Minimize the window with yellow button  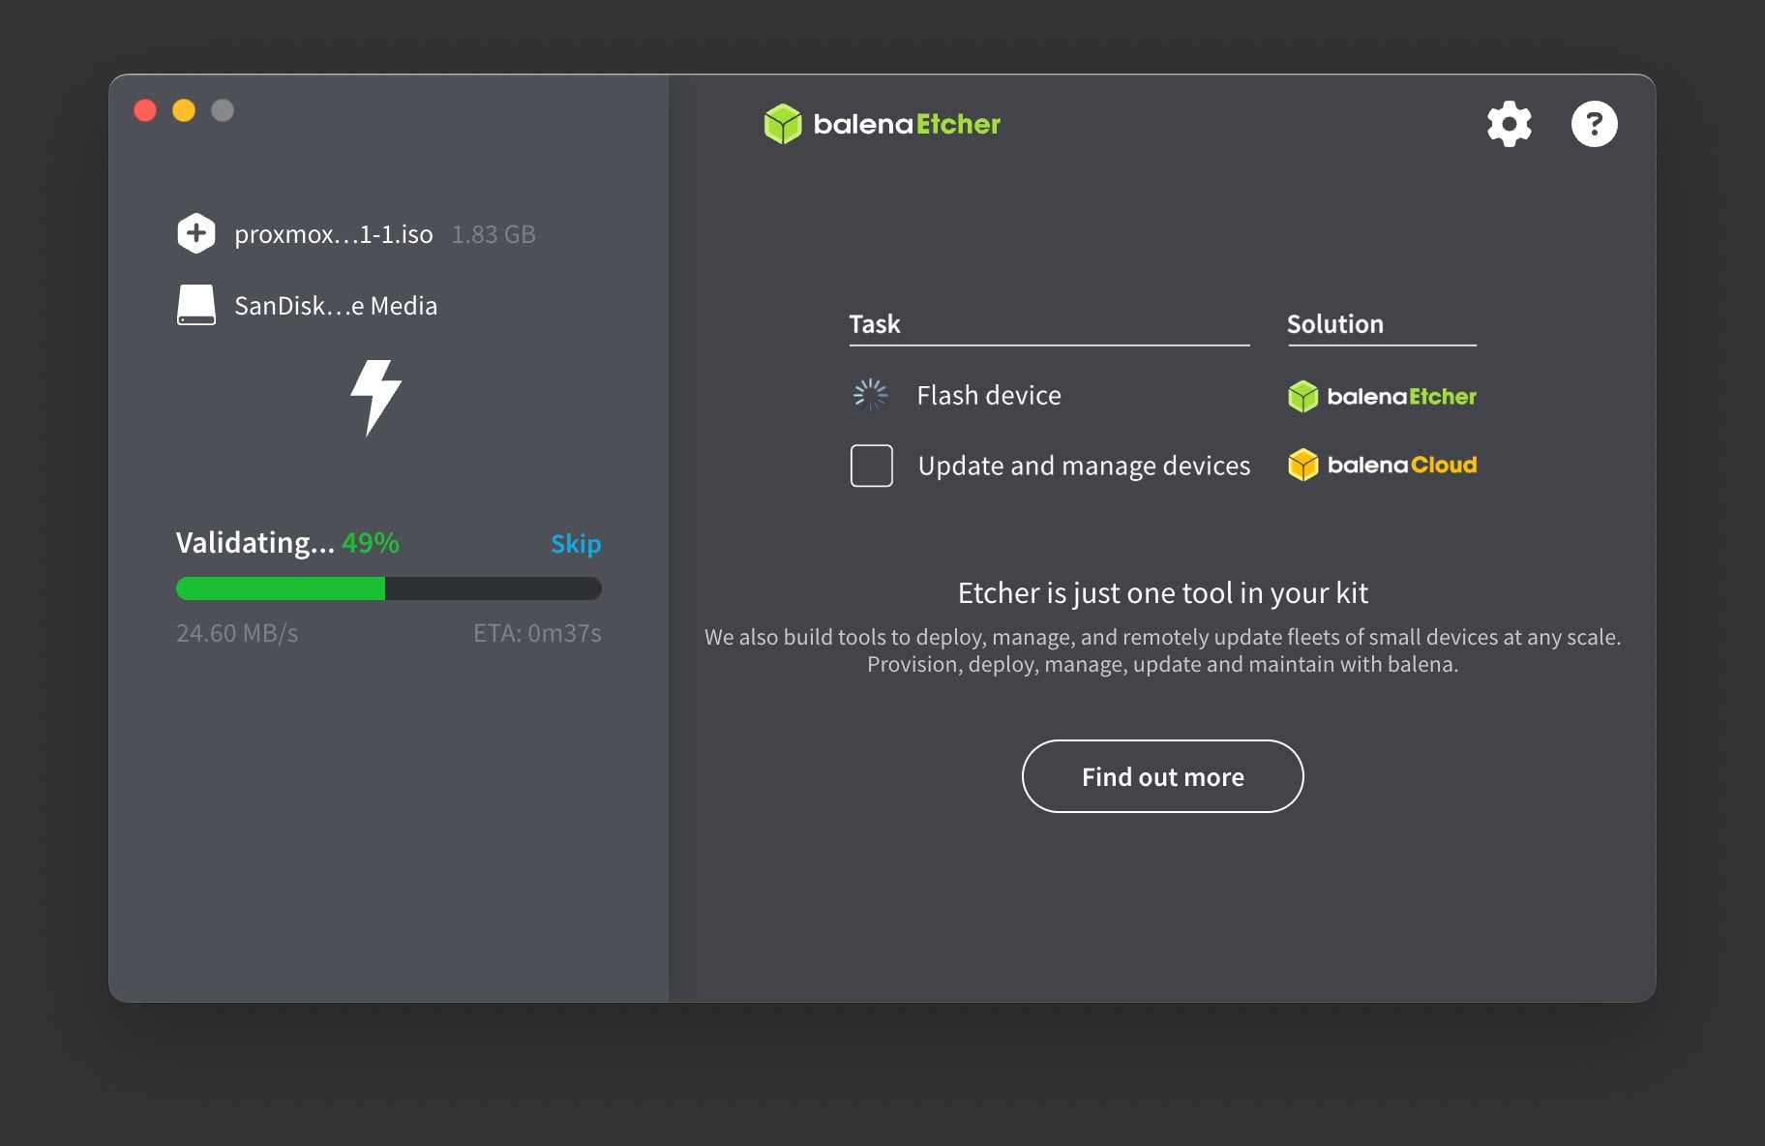tap(184, 110)
